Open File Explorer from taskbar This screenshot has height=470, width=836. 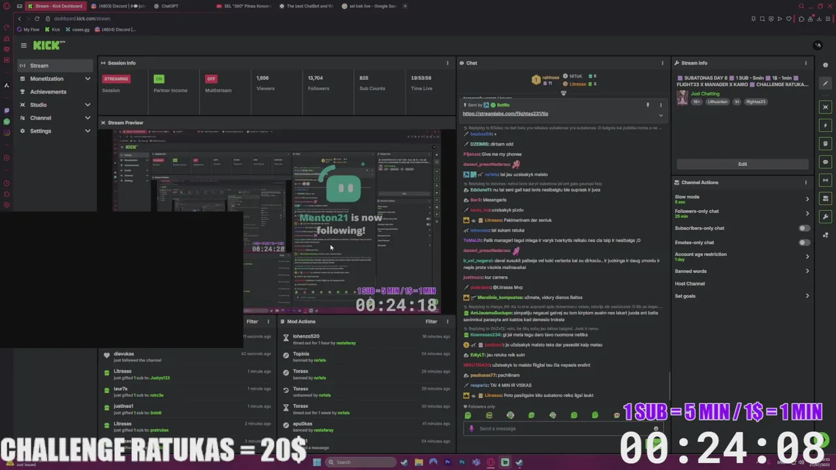[x=419, y=462]
